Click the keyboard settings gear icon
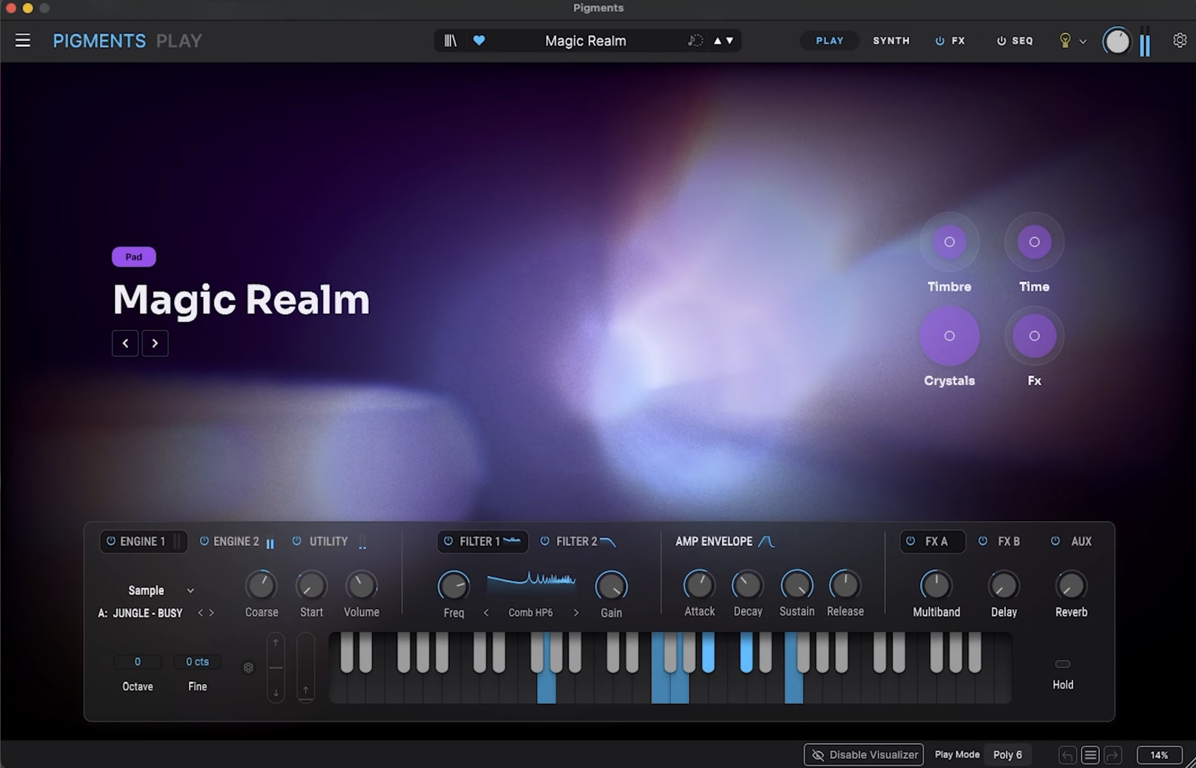 coord(248,668)
